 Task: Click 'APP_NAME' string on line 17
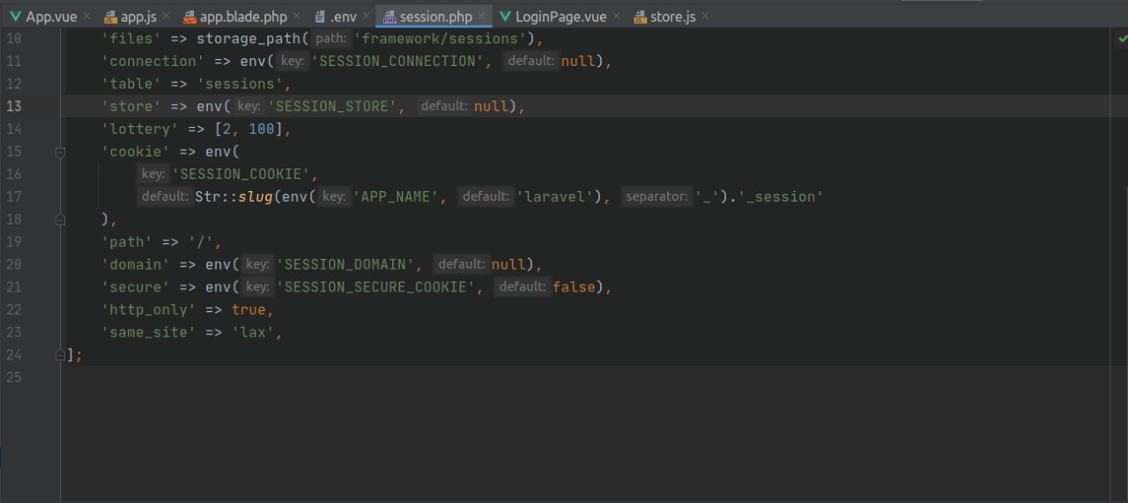pyautogui.click(x=396, y=196)
